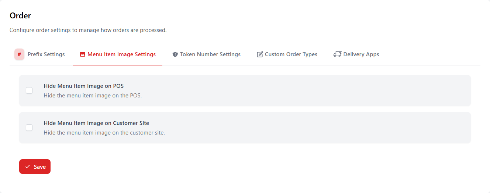Click the "Configure order settings" subtitle text
Image resolution: width=490 pixels, height=193 pixels.
coord(88,30)
